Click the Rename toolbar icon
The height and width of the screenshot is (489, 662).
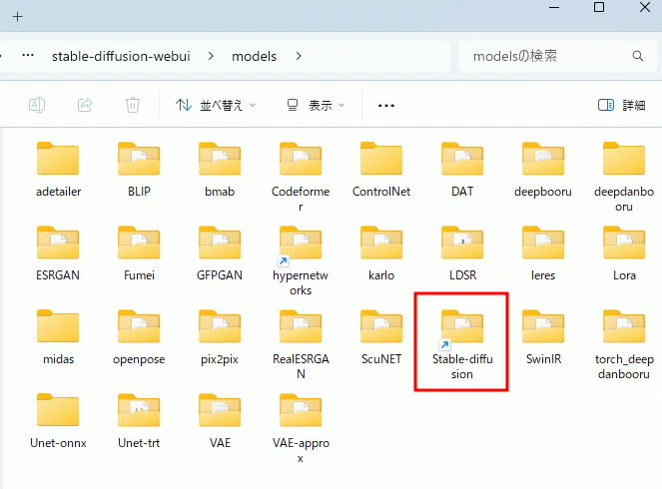(x=37, y=105)
